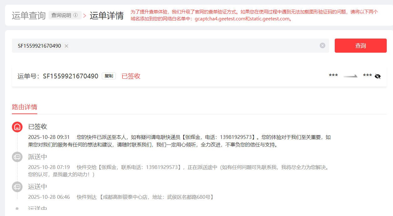Click the 运单详情 breadcrumb title
393x216 pixels.
coord(106,15)
